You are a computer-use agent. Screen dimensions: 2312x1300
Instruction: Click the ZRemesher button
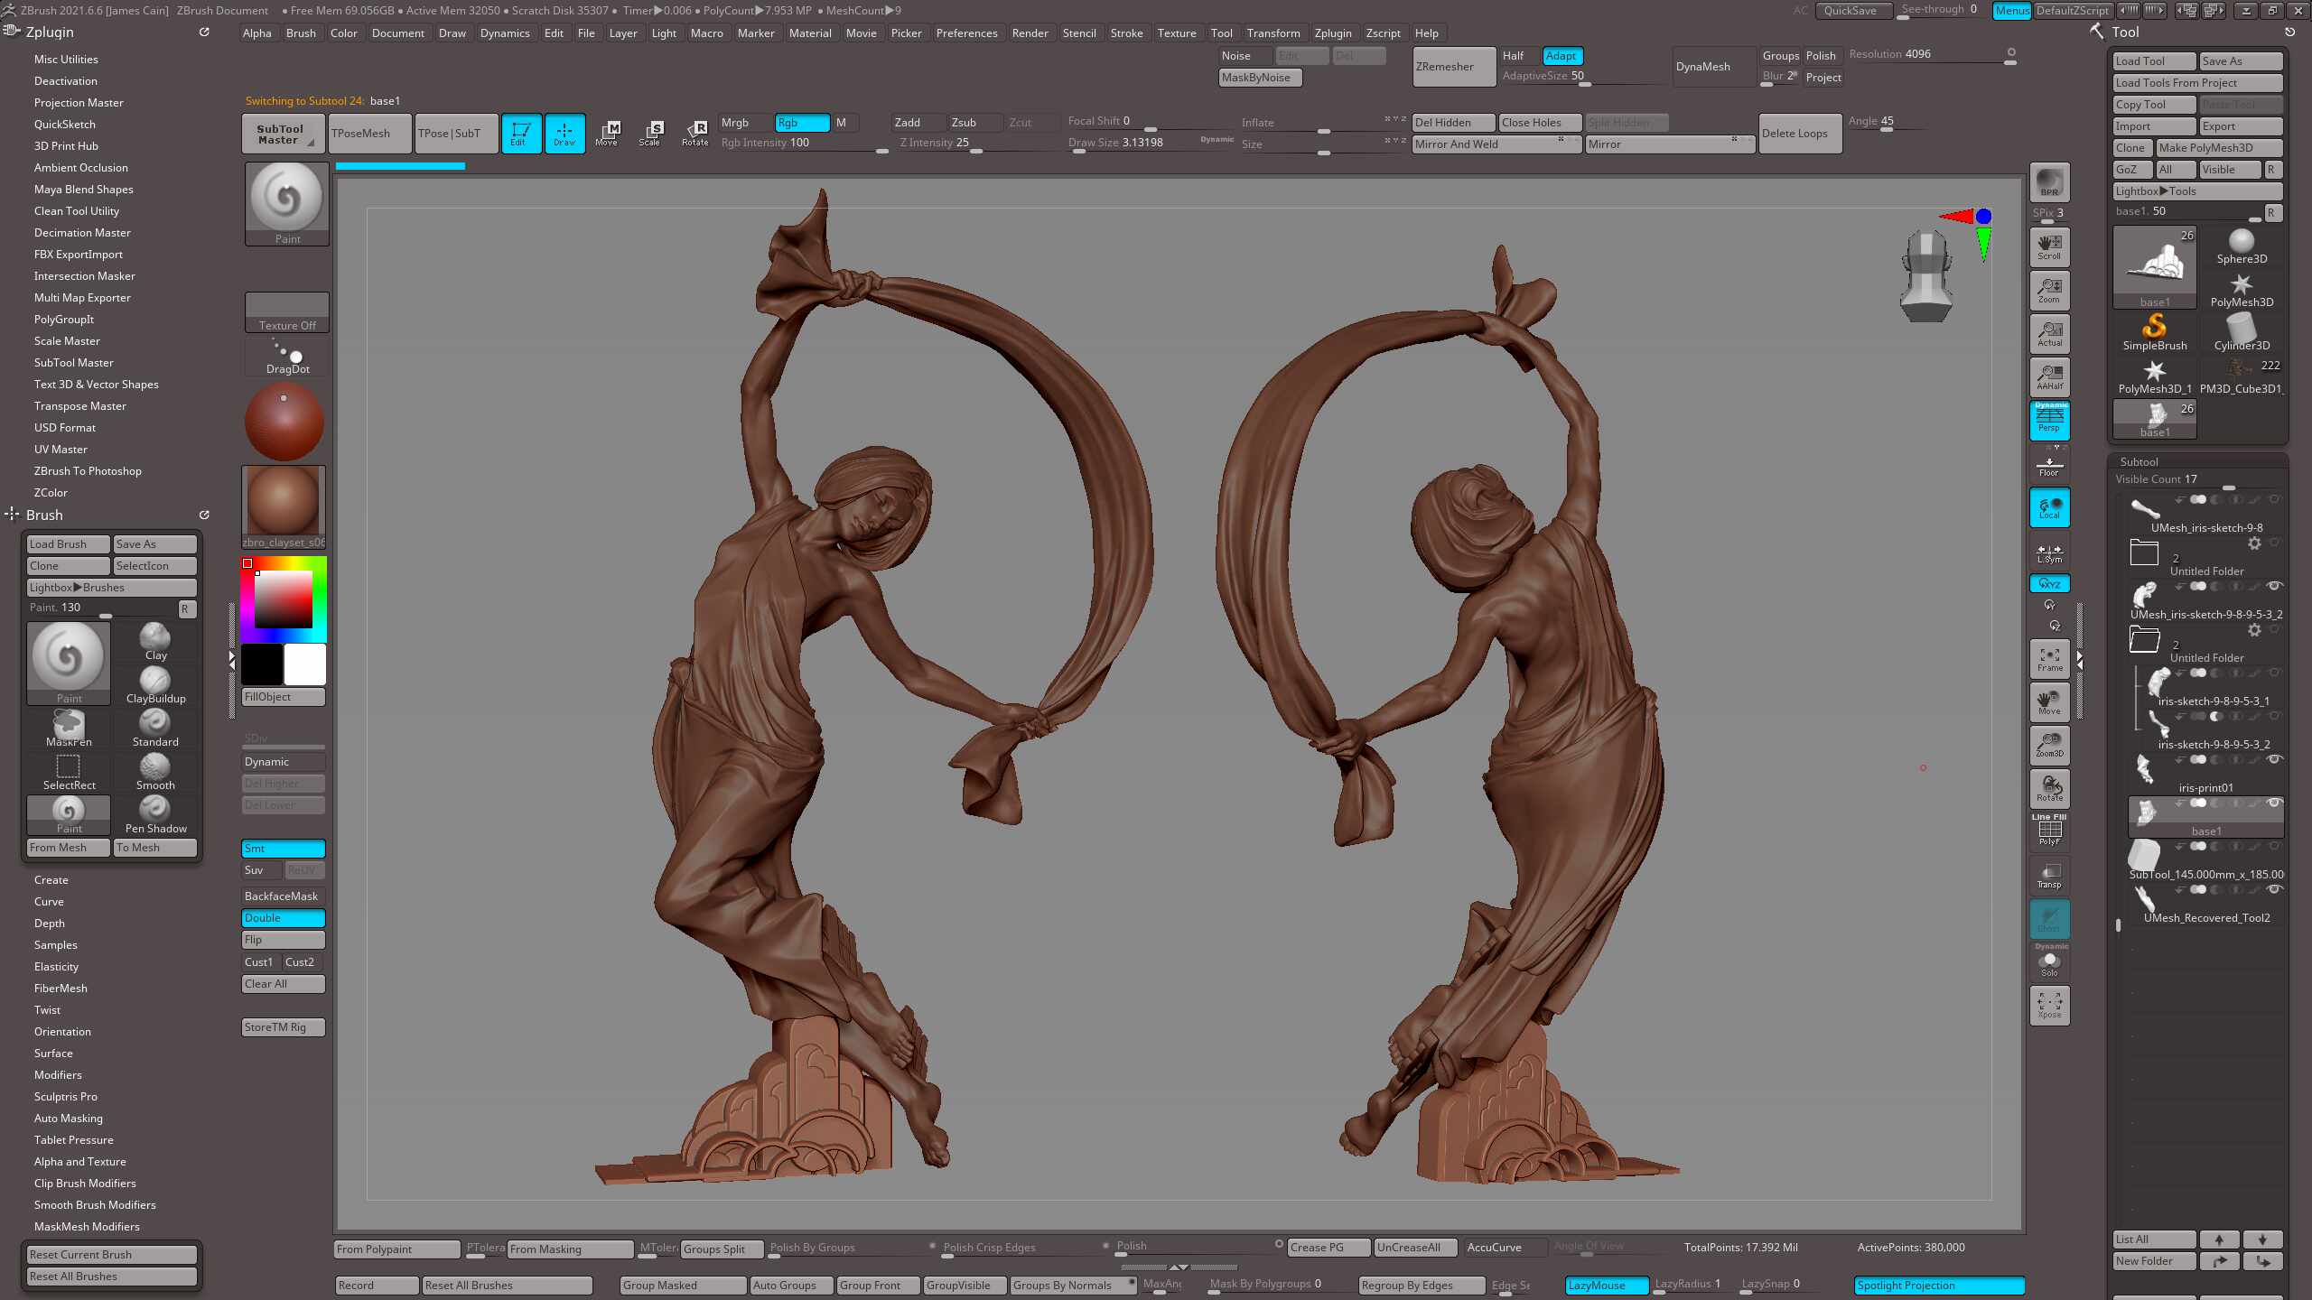pyautogui.click(x=1453, y=67)
